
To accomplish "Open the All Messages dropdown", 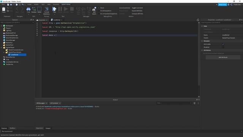I will pos(41,103).
